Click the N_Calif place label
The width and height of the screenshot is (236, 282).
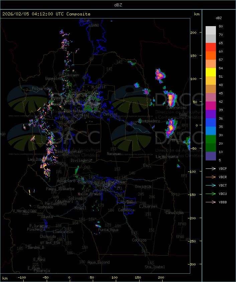98,87
